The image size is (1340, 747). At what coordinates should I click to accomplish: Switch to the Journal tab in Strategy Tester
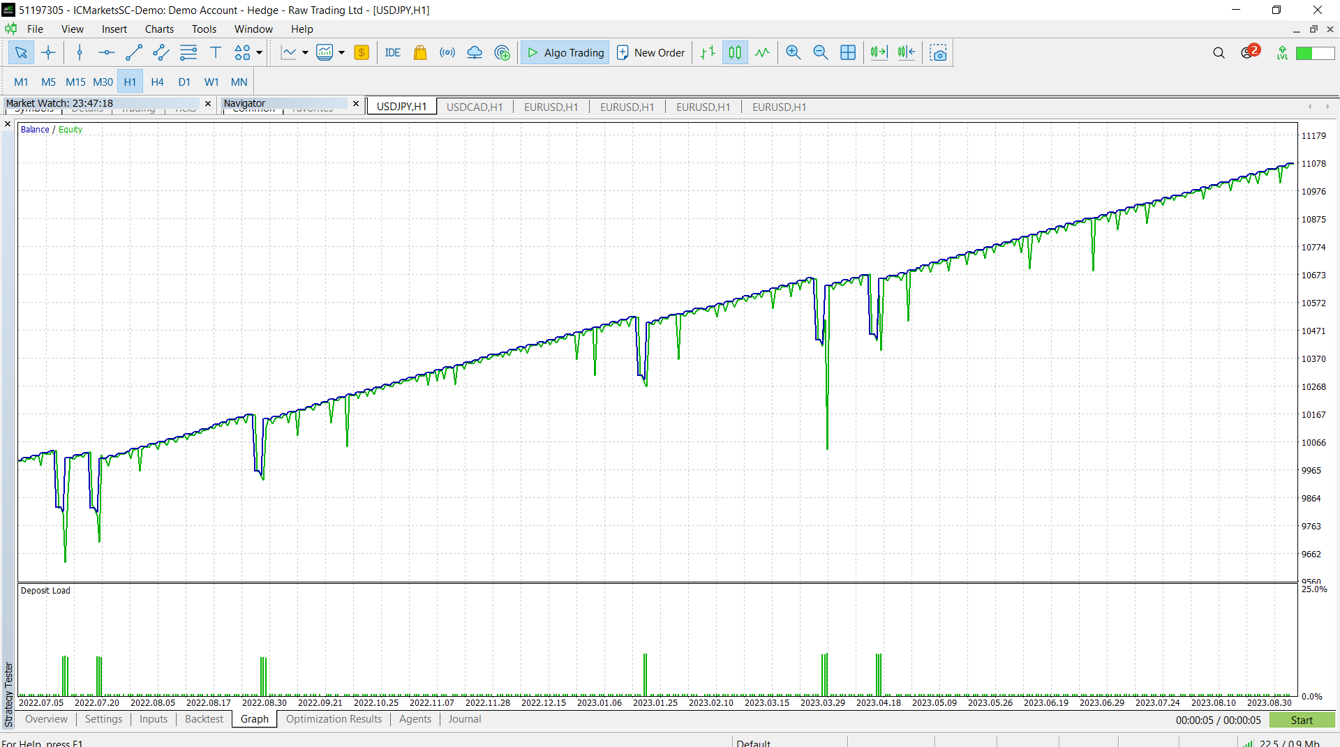pyautogui.click(x=464, y=719)
